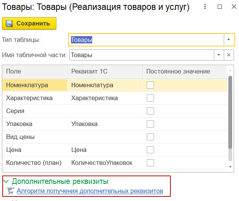Screen dimensions: 239x201
Task: Open the Имя табличной части dropdown
Action: click(219, 55)
